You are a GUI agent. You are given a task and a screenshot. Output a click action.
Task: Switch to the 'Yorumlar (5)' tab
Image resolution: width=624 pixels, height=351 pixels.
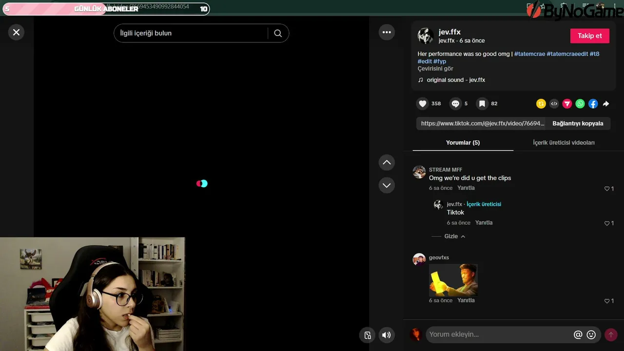(x=463, y=142)
